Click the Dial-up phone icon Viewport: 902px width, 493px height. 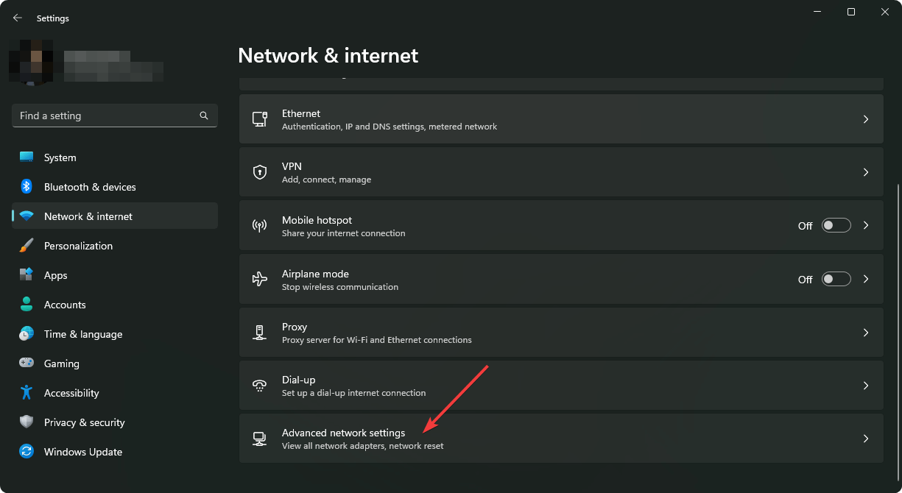(x=259, y=386)
